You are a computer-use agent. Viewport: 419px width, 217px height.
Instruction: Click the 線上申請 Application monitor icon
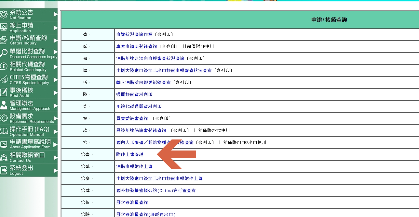[4, 28]
